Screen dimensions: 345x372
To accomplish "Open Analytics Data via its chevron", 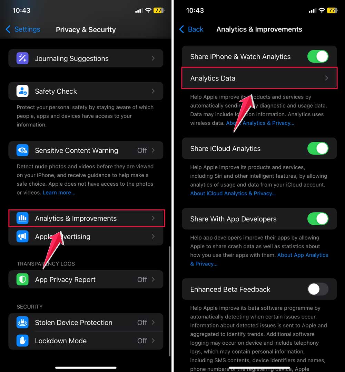I will click(326, 78).
